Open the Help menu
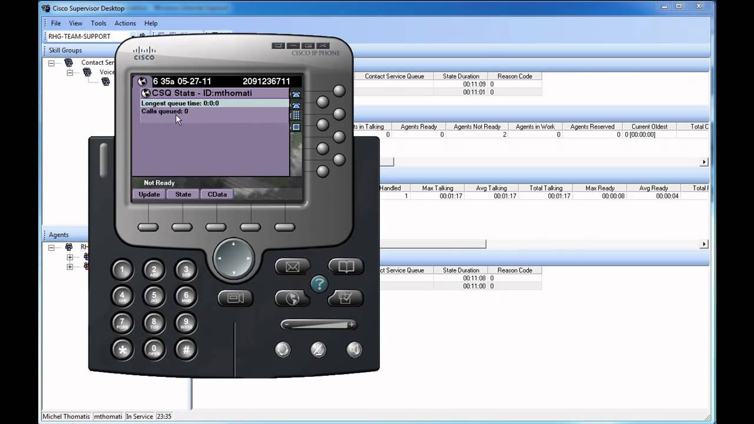The width and height of the screenshot is (754, 424). 151,23
